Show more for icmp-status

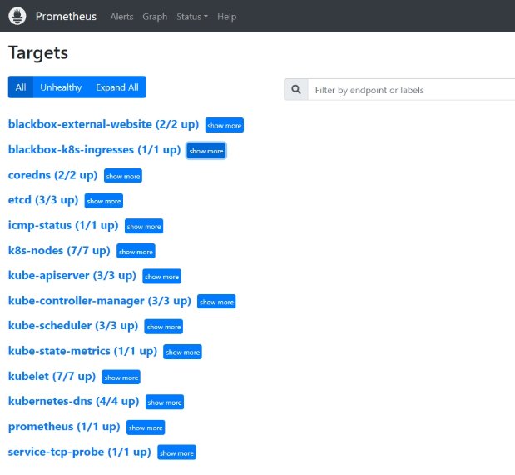click(x=144, y=227)
